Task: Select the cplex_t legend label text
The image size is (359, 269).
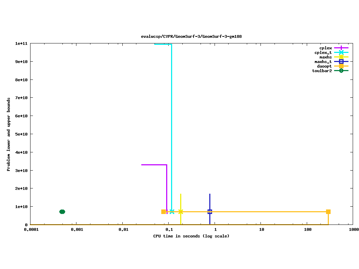Action: (323, 53)
